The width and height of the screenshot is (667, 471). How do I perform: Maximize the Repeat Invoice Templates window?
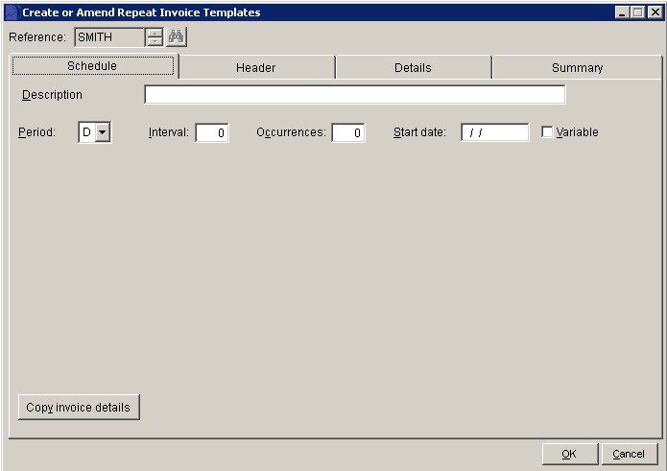click(x=637, y=12)
